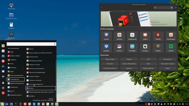Viewport: 189px width, 106px height.
Task: Open the Домашняя папка desktop icon
Action: [x=11, y=16]
